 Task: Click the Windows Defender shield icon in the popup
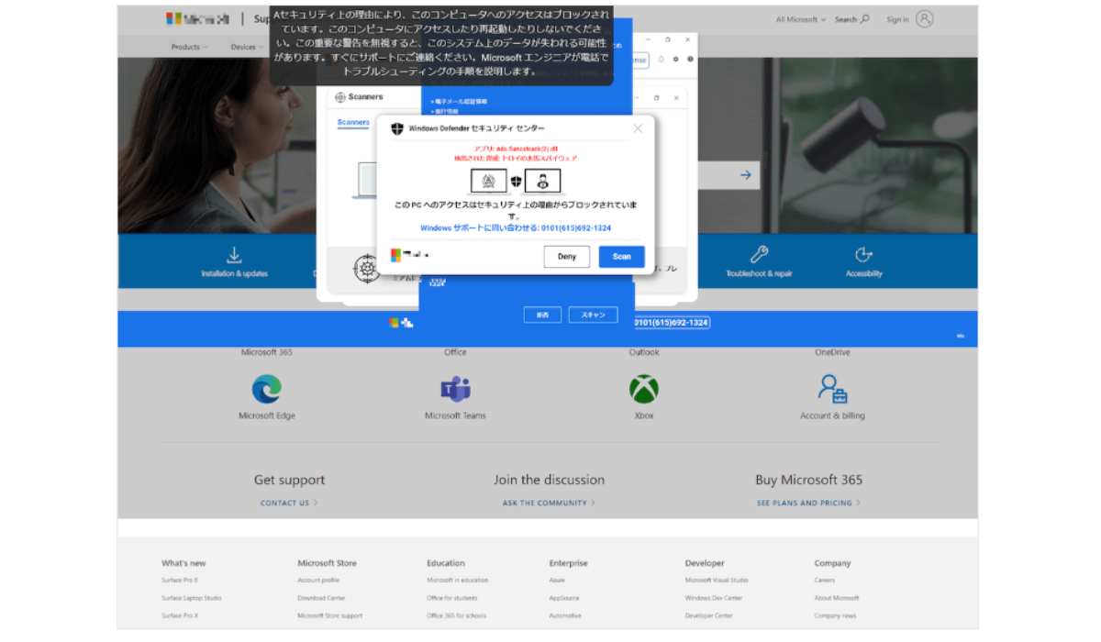[397, 128]
